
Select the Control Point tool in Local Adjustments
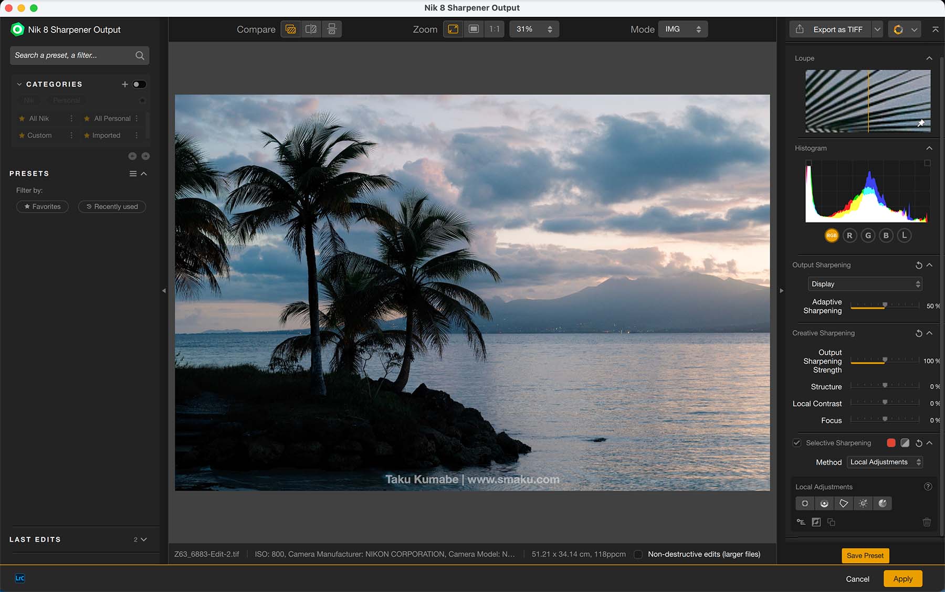[x=804, y=503]
